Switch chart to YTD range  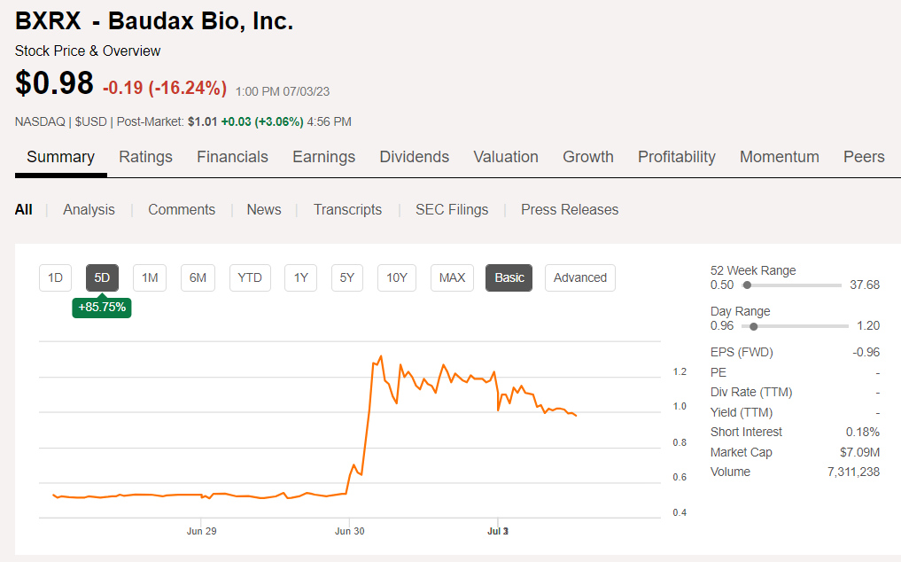pyautogui.click(x=250, y=277)
